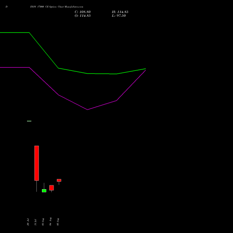The image size is (233, 233).
Task: Click the last red candlestick above 05 Aug
Action: [59, 180]
